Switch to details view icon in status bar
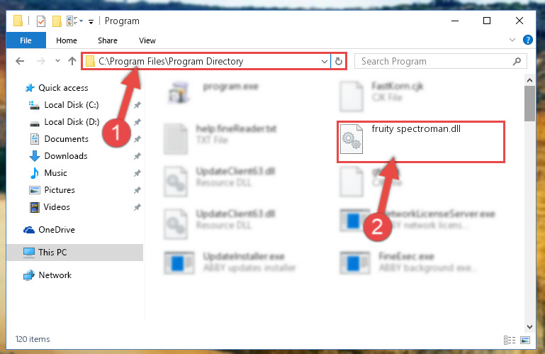Viewport: 545px width, 354px height. click(509, 340)
